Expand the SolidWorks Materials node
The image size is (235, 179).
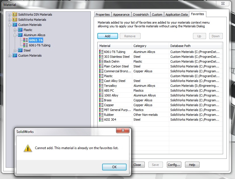(9, 20)
